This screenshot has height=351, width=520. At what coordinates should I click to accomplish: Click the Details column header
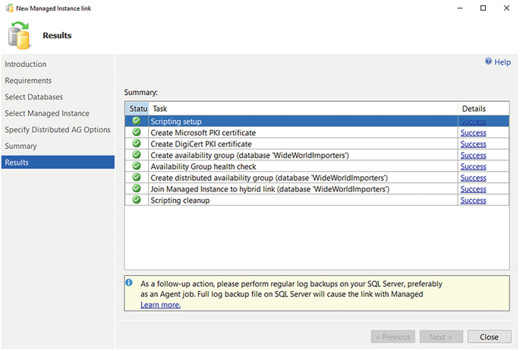(x=474, y=109)
